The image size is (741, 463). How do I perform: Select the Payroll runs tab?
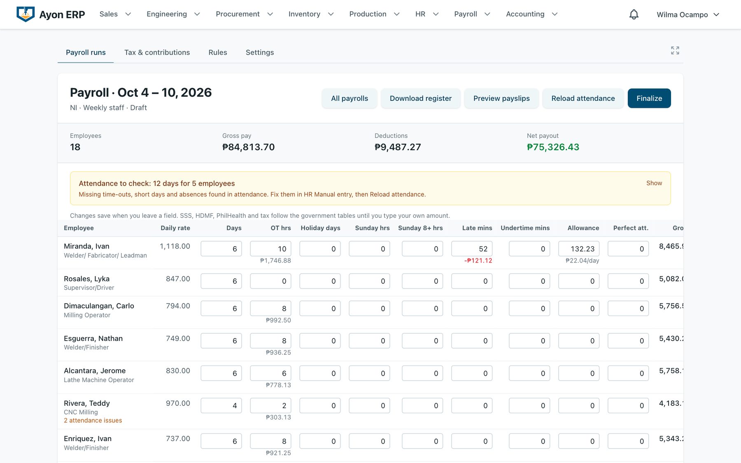(86, 52)
